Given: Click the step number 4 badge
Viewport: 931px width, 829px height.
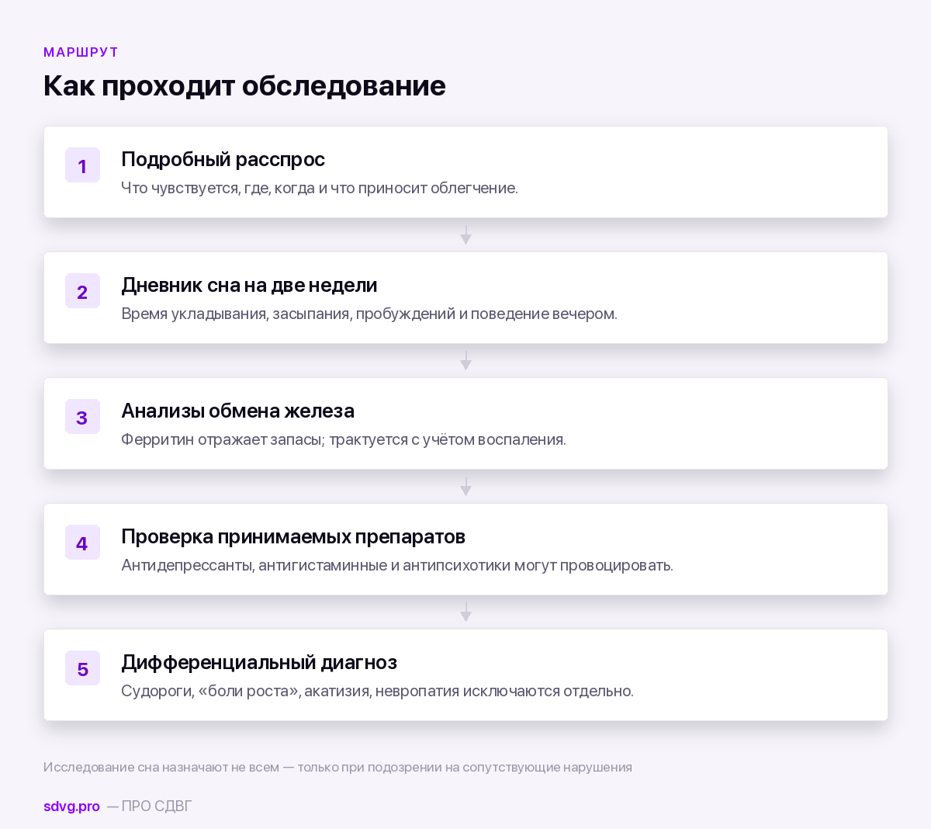Looking at the screenshot, I should [x=82, y=543].
